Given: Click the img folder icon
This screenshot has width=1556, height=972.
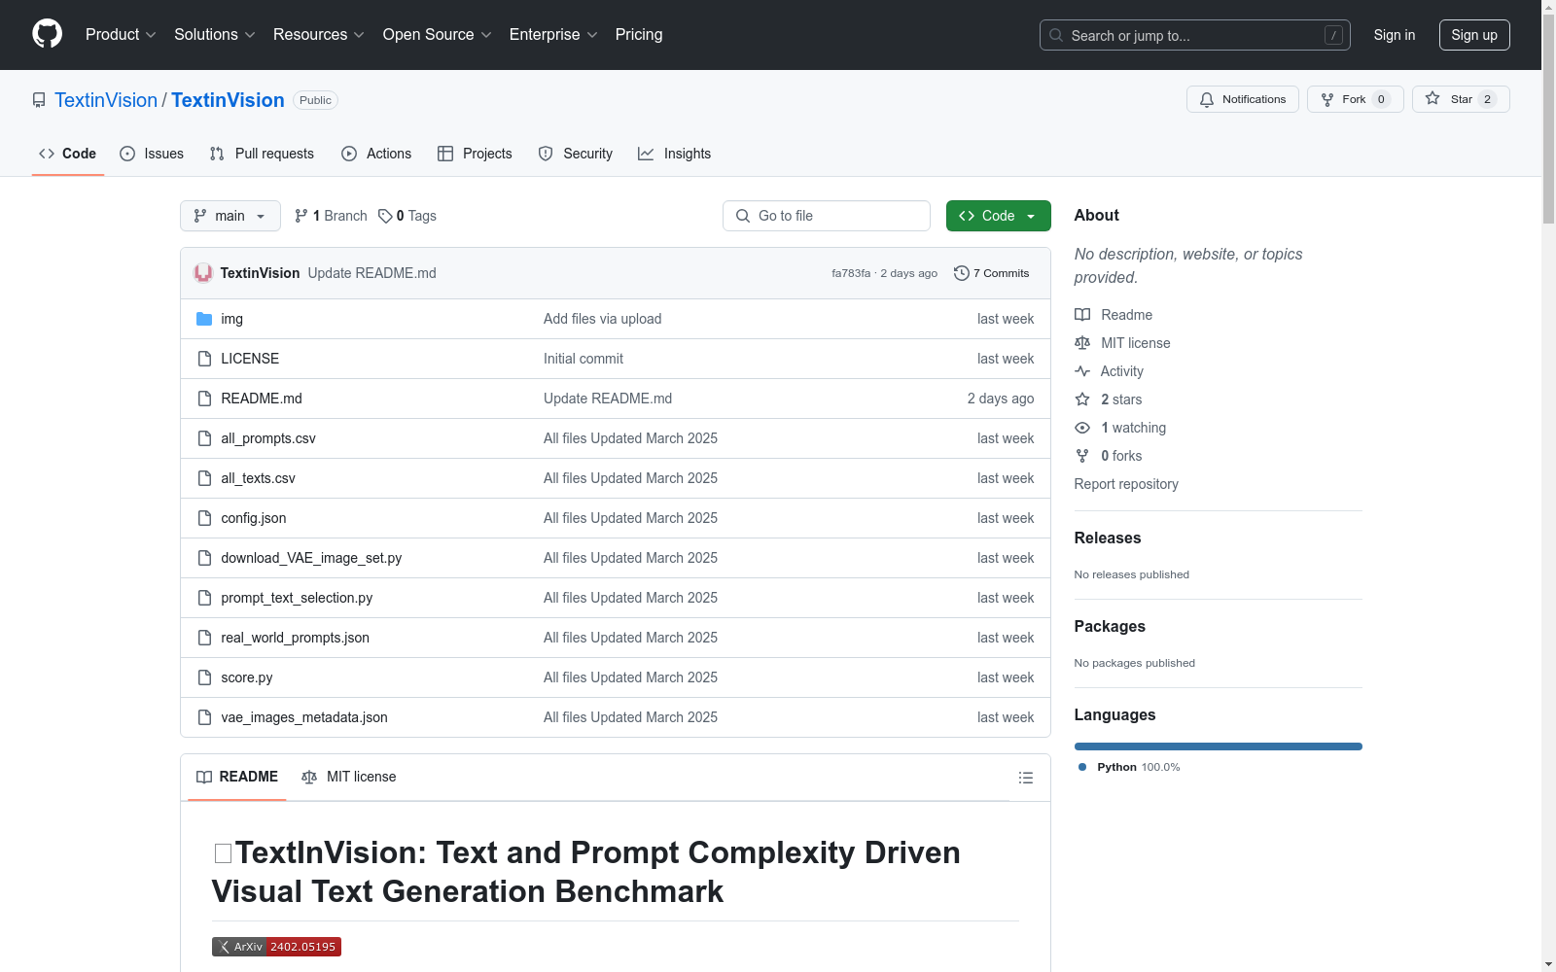Looking at the screenshot, I should [x=204, y=319].
